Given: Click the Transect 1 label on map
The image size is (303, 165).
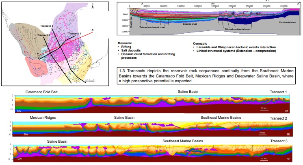Looking at the screenshot, I should tap(74, 33).
